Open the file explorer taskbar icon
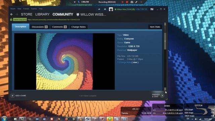This screenshot has width=215, height=121. click(x=15, y=119)
